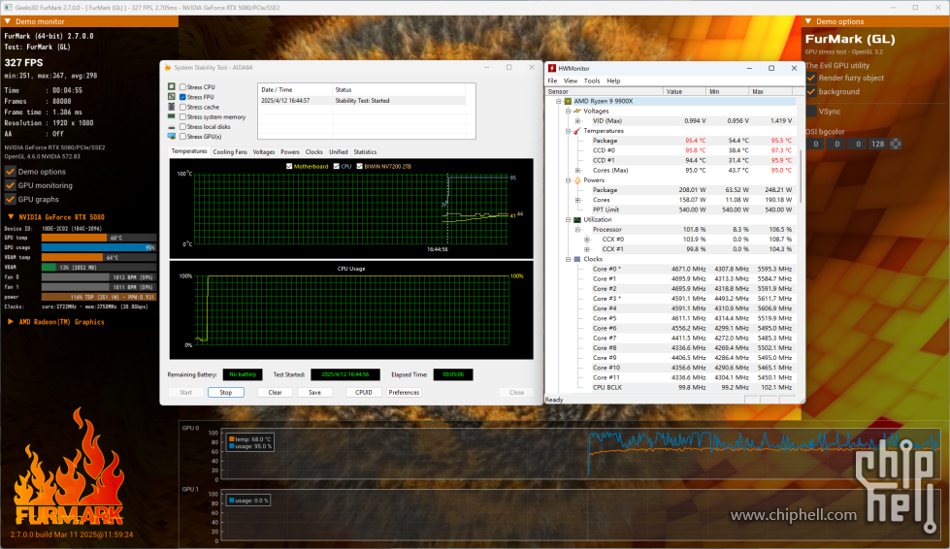950x549 pixels.
Task: Collapse the AMD Ryzen 9 9900X tree node
Action: click(559, 101)
